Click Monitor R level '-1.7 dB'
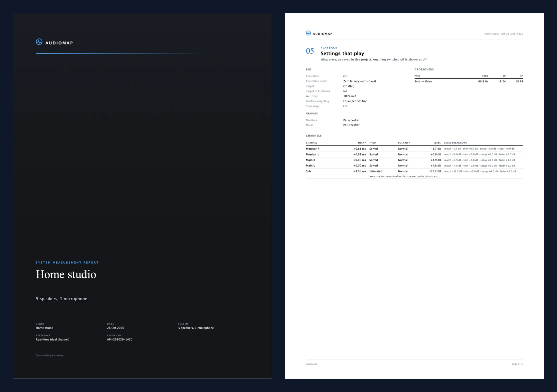Screen dimensions: 557x392 pos(436,149)
